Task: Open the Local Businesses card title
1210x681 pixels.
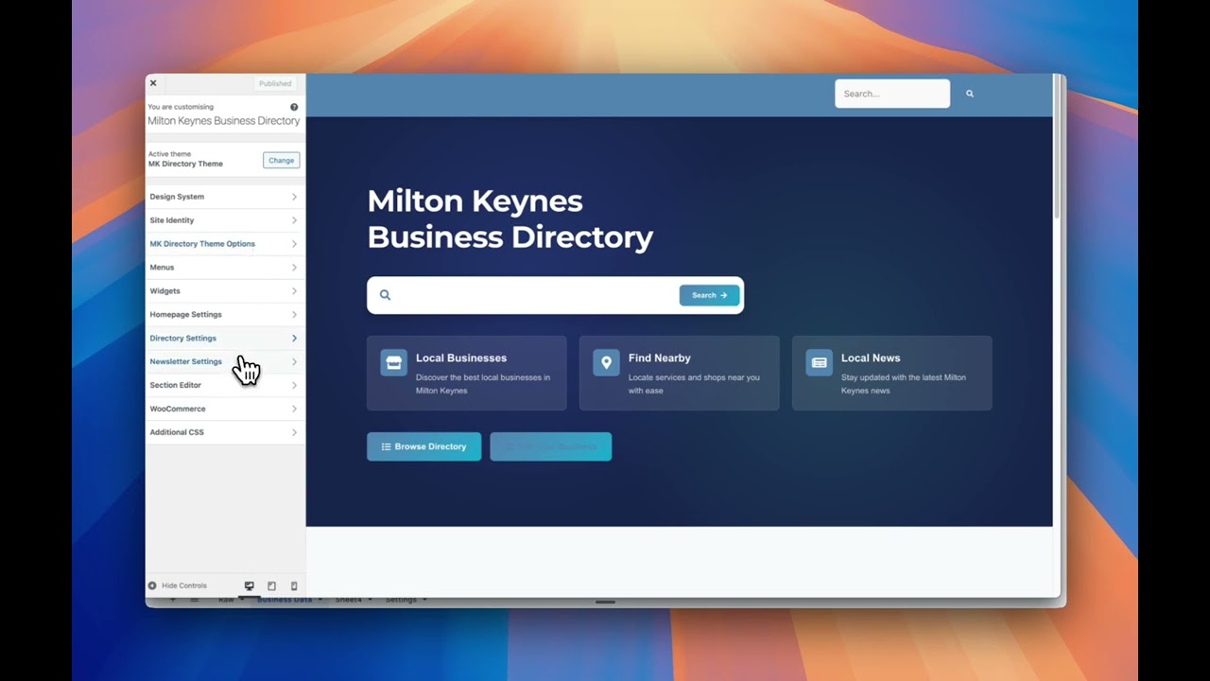Action: click(x=461, y=358)
